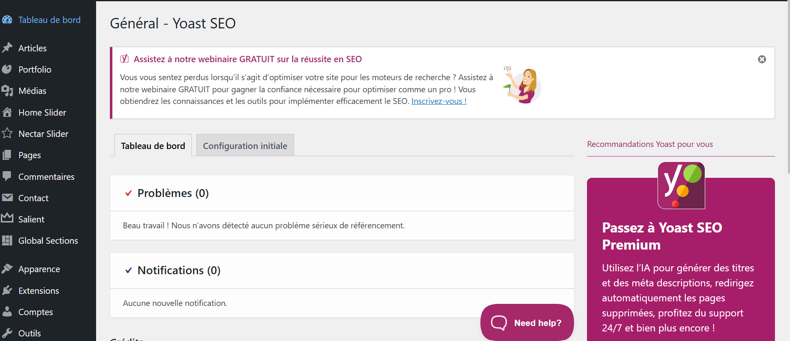Open the Need help? chat button
The width and height of the screenshot is (790, 341).
click(527, 323)
